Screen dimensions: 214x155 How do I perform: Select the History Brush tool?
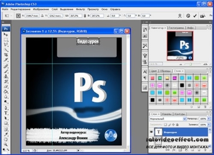click(x=6, y=81)
